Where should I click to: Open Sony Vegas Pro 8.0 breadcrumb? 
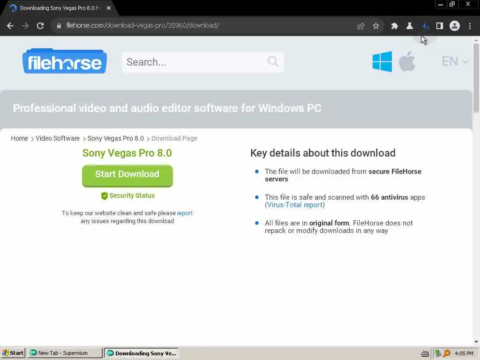click(115, 138)
